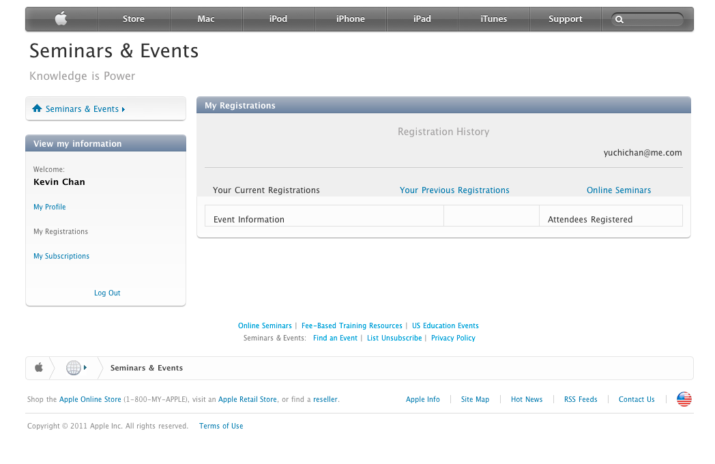The image size is (715, 464).
Task: Open My Profile link
Action: click(x=50, y=207)
